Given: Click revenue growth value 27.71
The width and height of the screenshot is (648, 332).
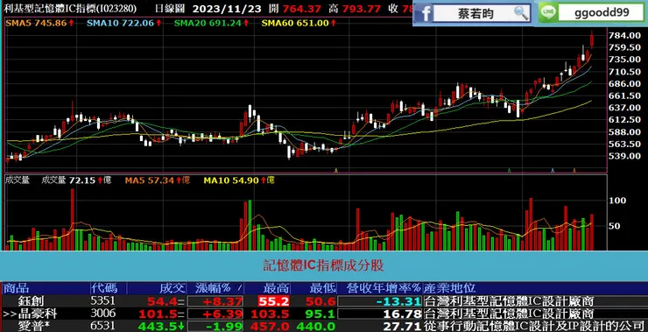Looking at the screenshot, I should click(x=403, y=326).
